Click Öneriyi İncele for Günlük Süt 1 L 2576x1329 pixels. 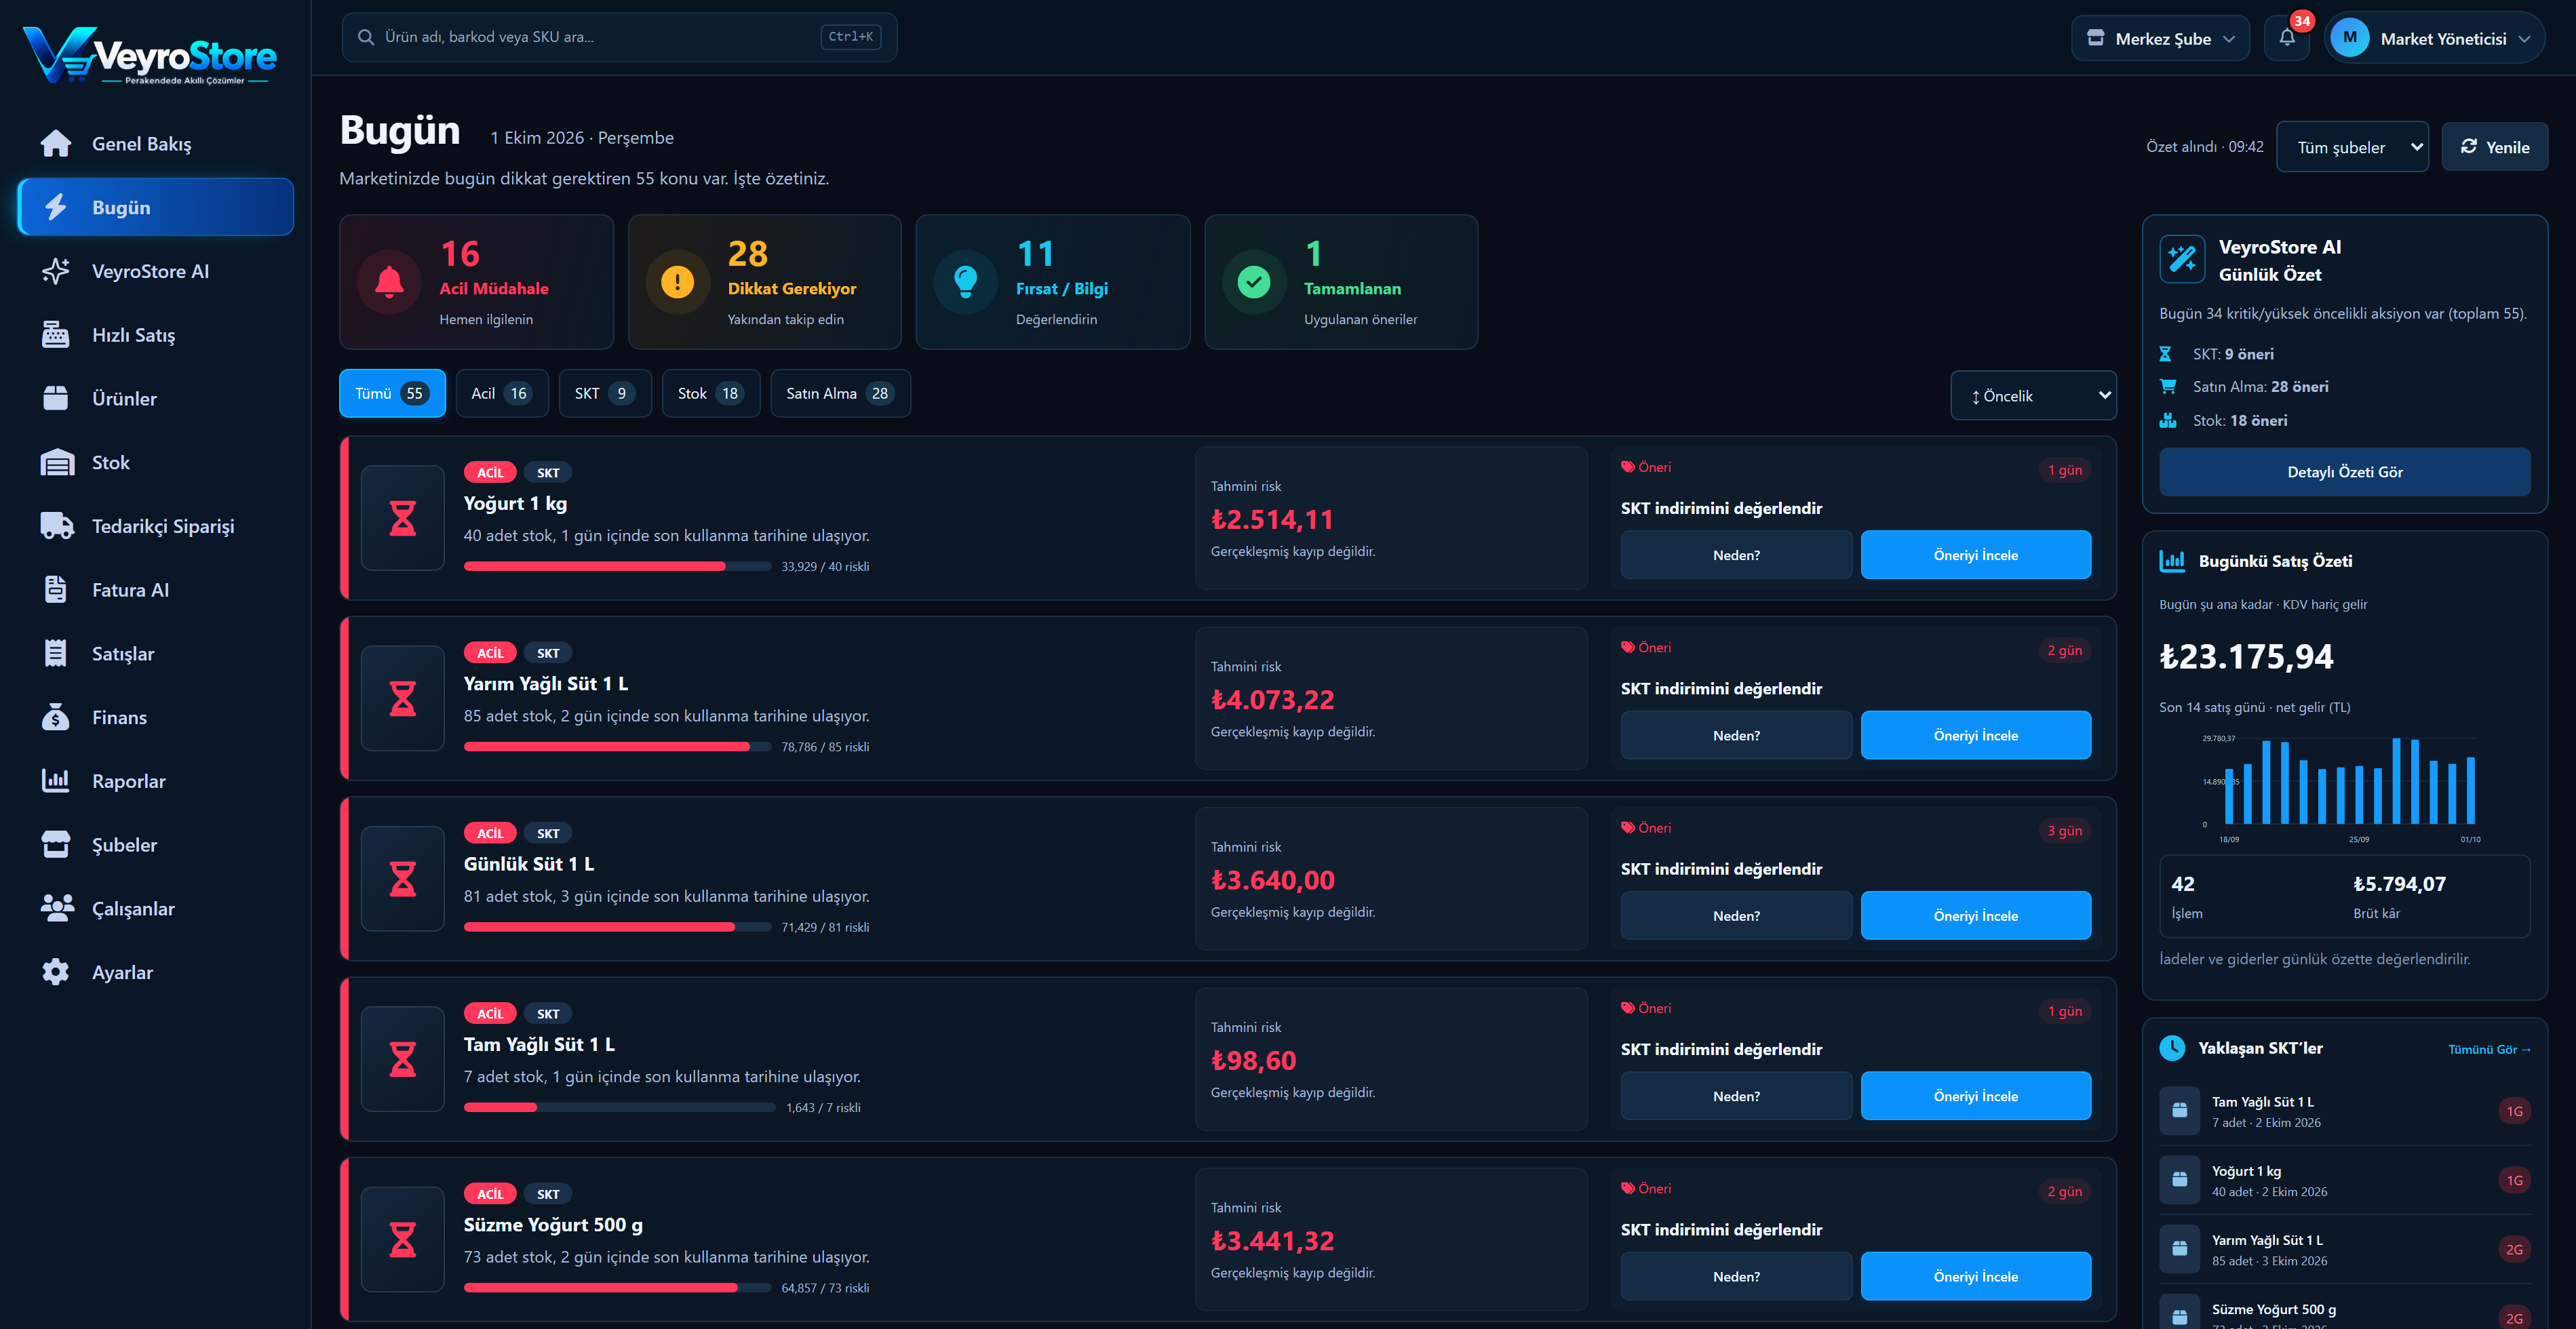1975,915
